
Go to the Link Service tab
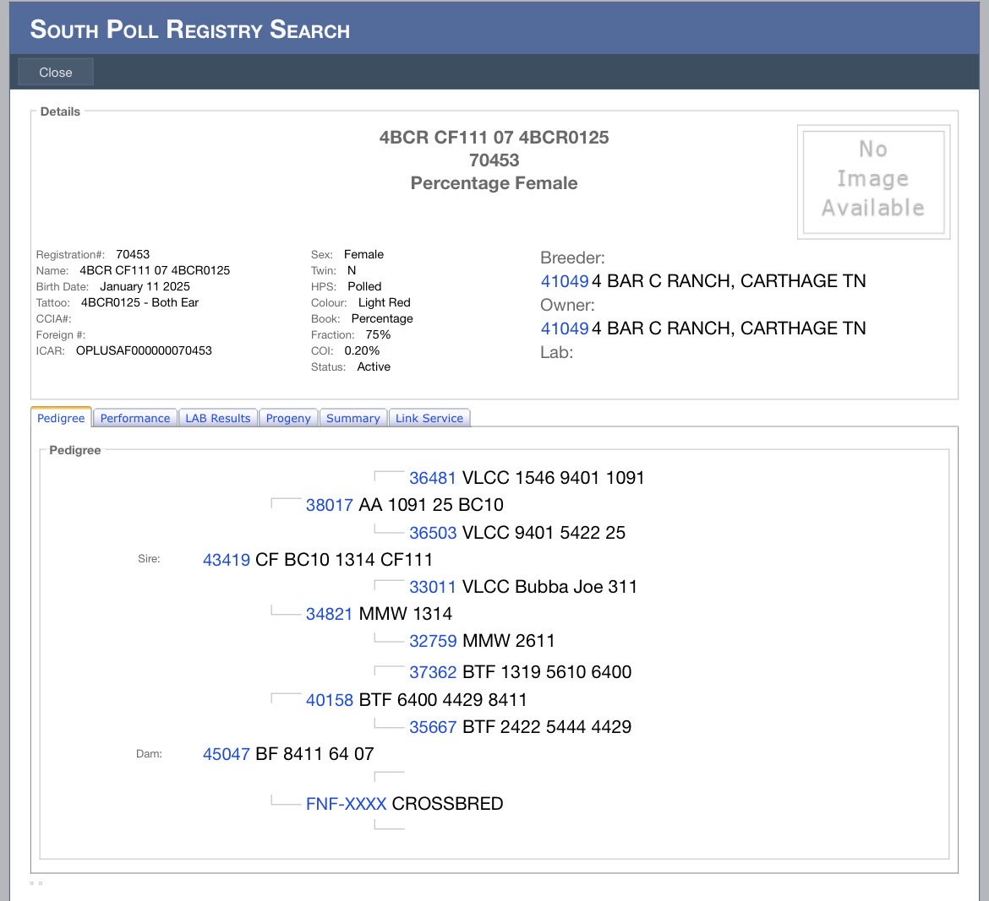click(429, 418)
